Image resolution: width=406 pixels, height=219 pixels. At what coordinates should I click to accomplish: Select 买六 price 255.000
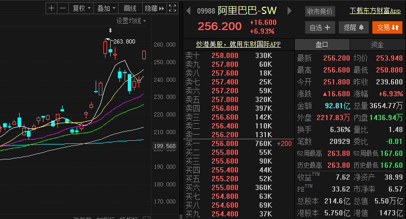225,187
